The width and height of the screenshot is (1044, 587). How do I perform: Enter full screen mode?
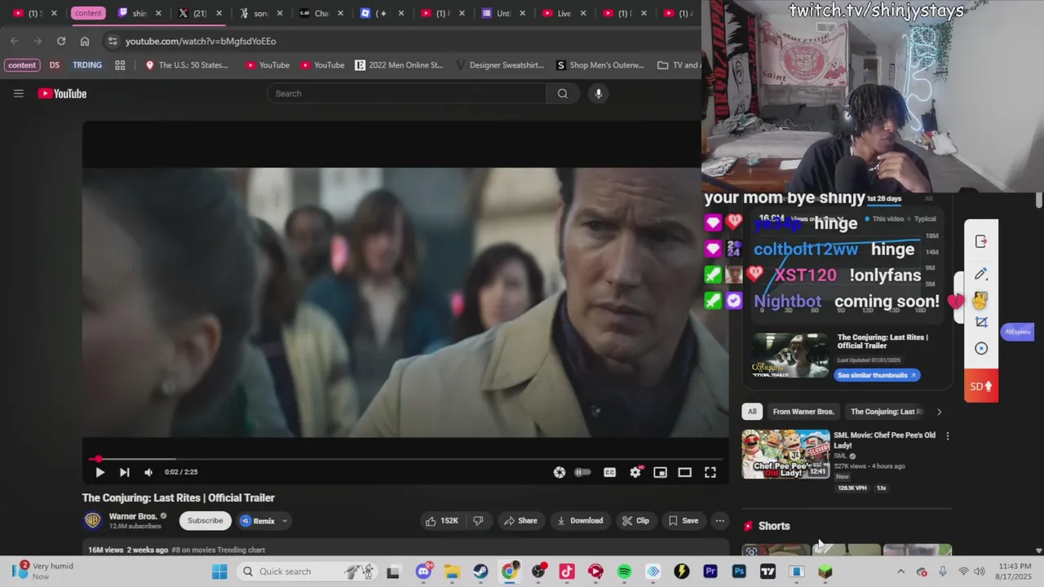click(x=710, y=472)
